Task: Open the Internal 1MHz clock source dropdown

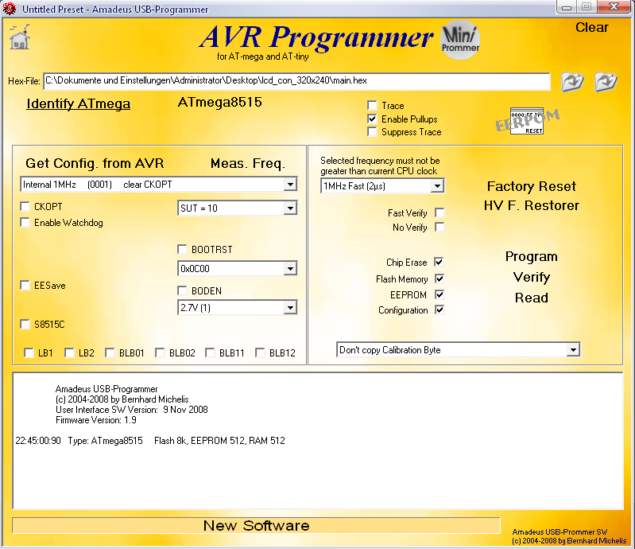Action: coord(290,185)
